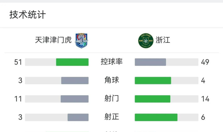Select the 控球率 stat label
The width and height of the screenshot is (223, 132).
pyautogui.click(x=111, y=62)
